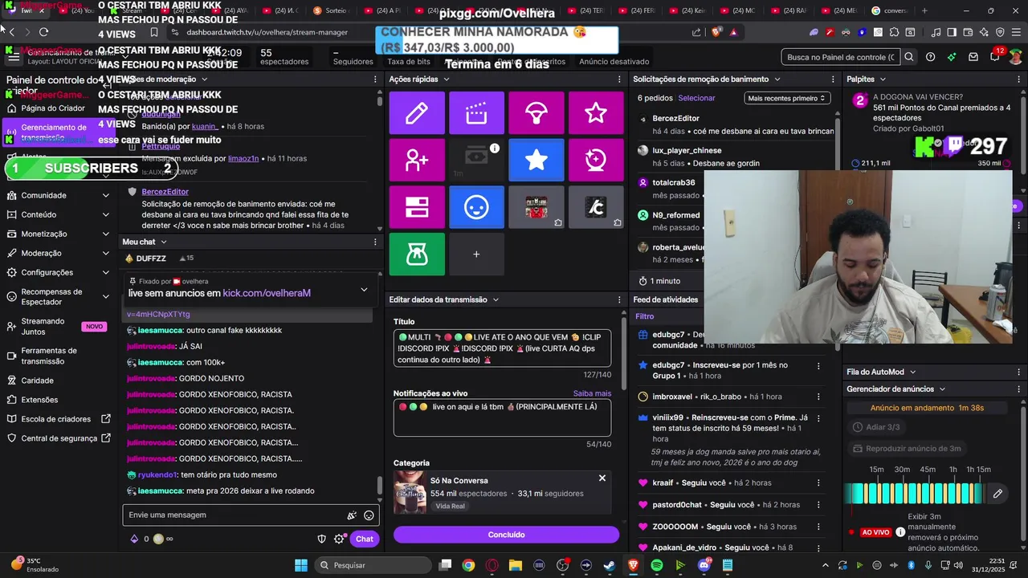Screen dimensions: 1028x578
Task: Click the layout panels quick action tile
Action: click(417, 207)
